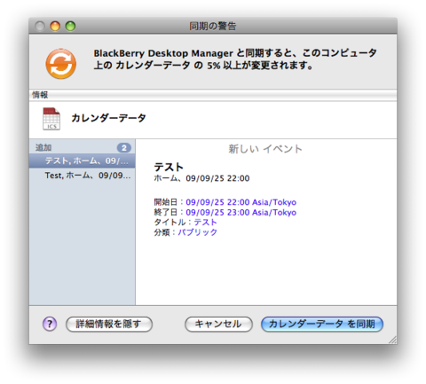The width and height of the screenshot is (426, 384).
Task: Click the カレンダーデータ heading
Action: pos(108,118)
